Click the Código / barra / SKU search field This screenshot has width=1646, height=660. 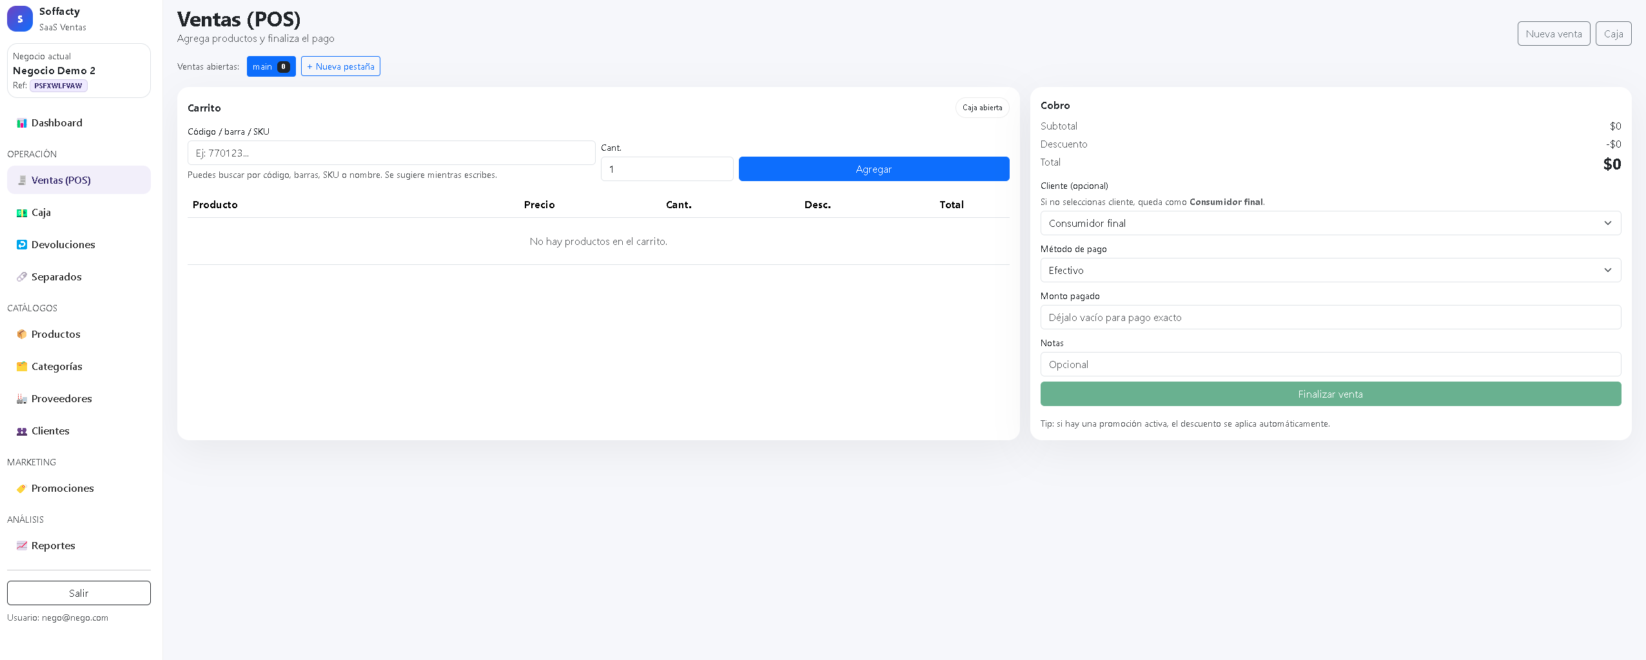(391, 153)
